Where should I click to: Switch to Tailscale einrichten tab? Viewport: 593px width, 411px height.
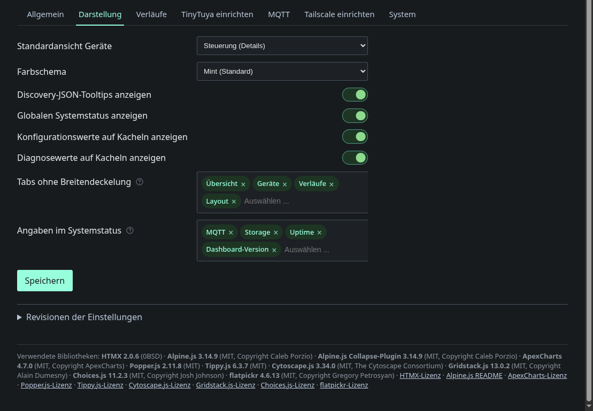coord(339,14)
